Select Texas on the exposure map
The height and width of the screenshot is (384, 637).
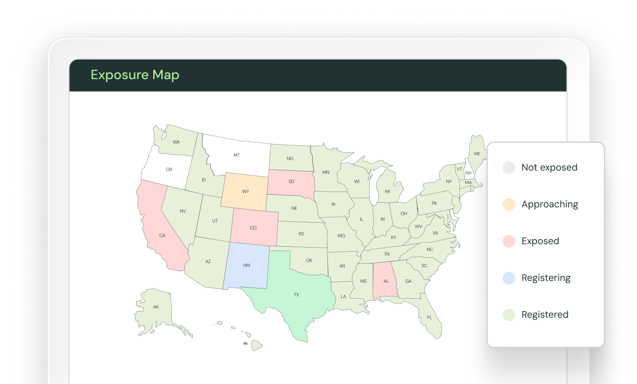tap(295, 295)
